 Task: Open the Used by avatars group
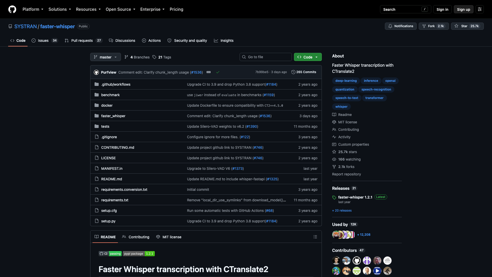(x=343, y=235)
